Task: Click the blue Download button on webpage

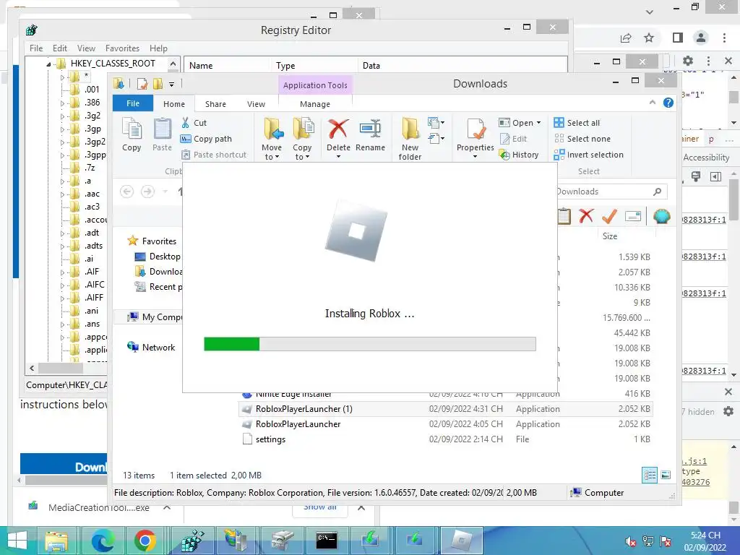Action: (64, 463)
